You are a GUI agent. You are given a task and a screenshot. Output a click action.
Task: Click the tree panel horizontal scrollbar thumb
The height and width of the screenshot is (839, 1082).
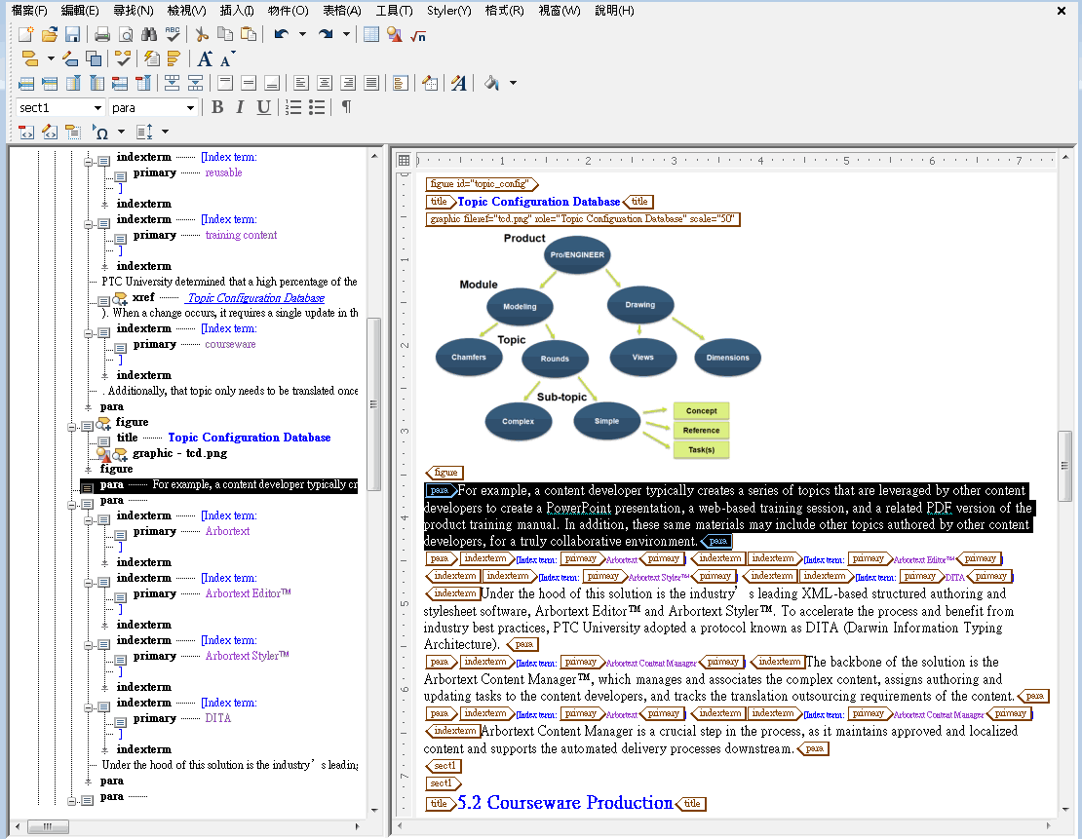coord(48,826)
